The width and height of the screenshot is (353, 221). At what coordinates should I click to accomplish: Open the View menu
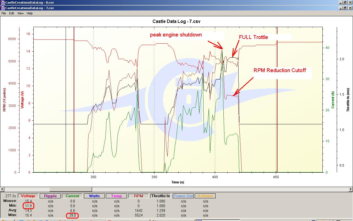(x=20, y=13)
